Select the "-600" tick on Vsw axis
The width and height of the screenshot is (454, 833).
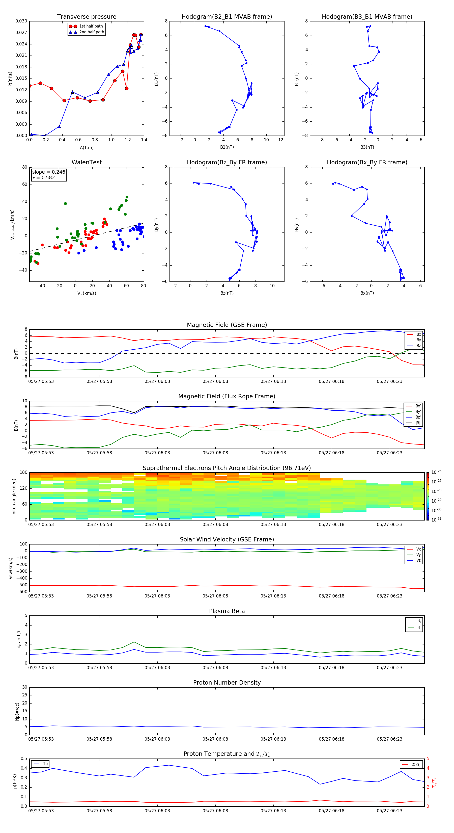(22, 592)
